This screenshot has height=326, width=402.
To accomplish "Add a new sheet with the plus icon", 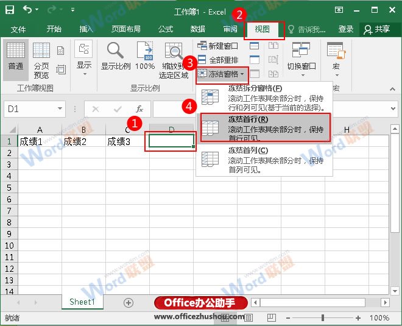I will point(128,303).
